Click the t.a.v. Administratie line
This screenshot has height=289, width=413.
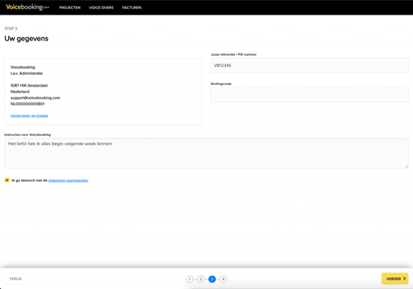point(26,73)
